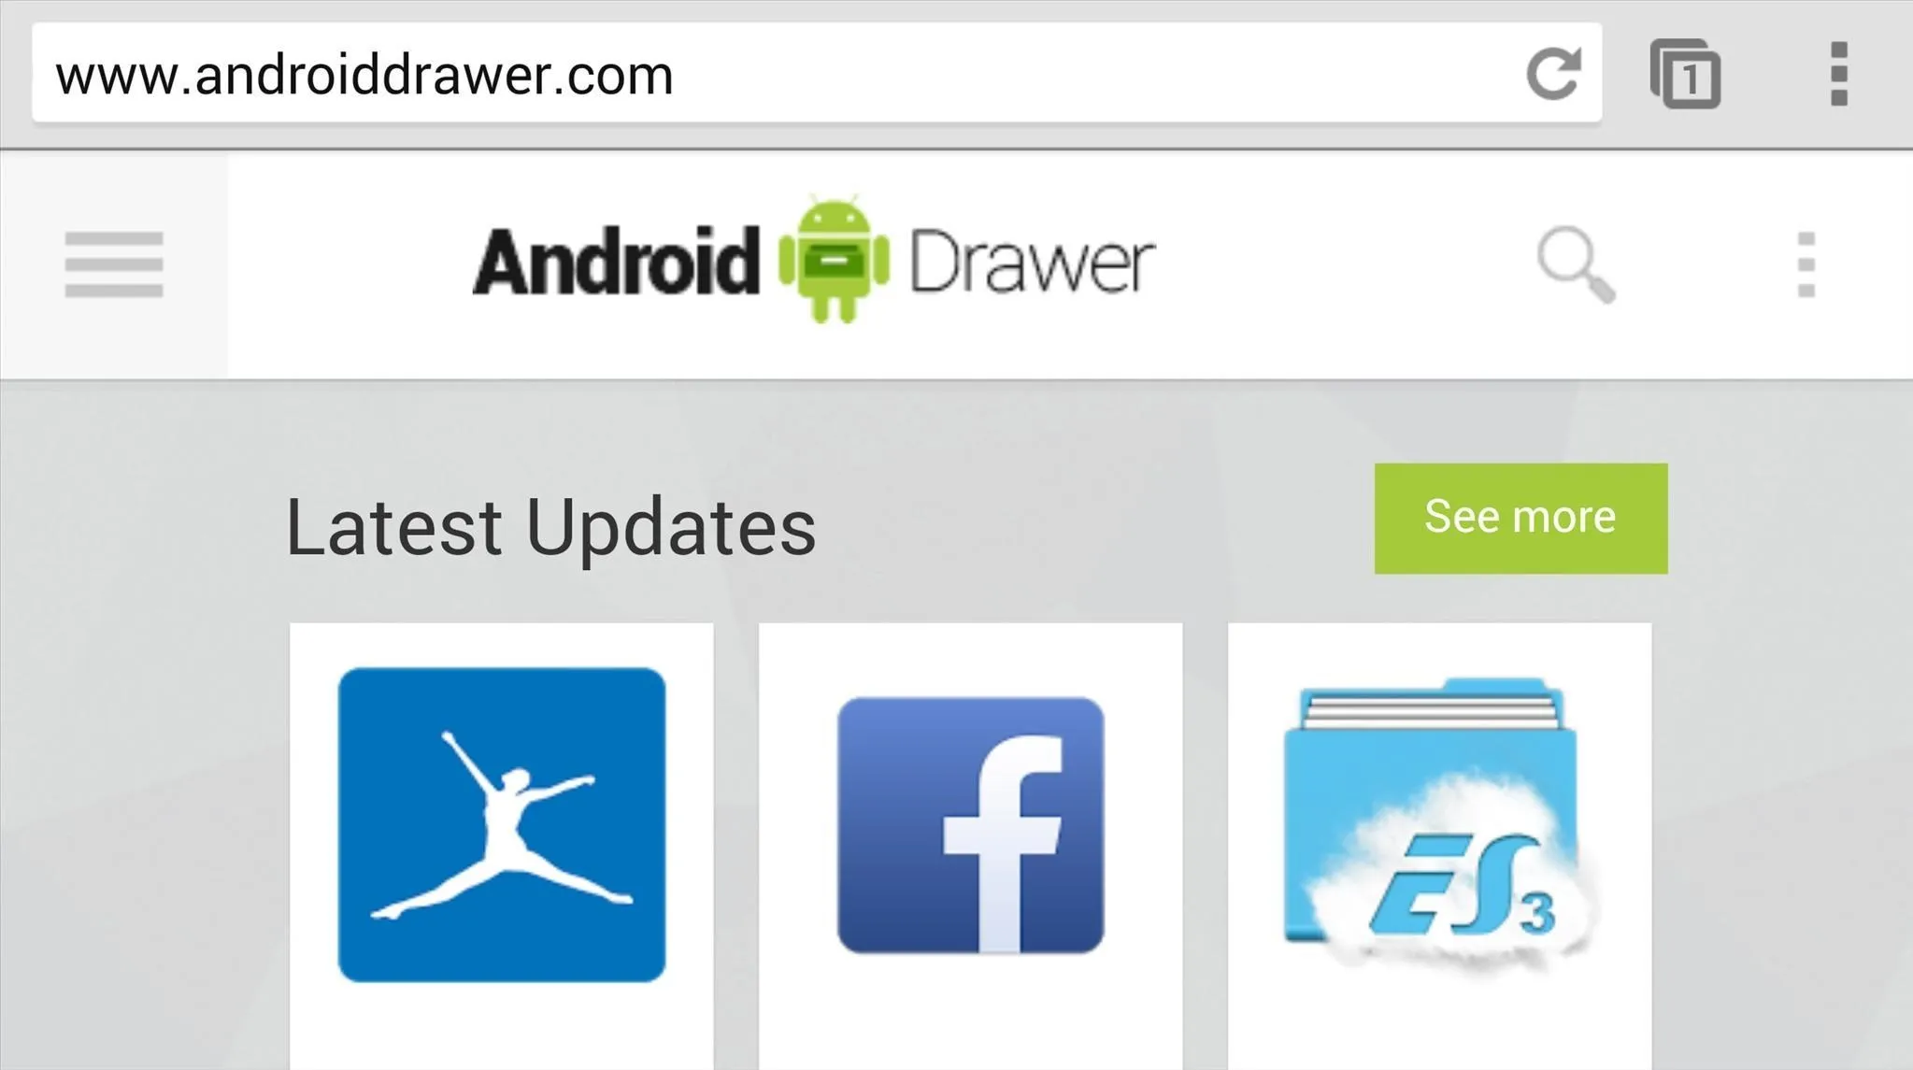
Task: Click the blank header area beside hamburger
Action: (350, 265)
